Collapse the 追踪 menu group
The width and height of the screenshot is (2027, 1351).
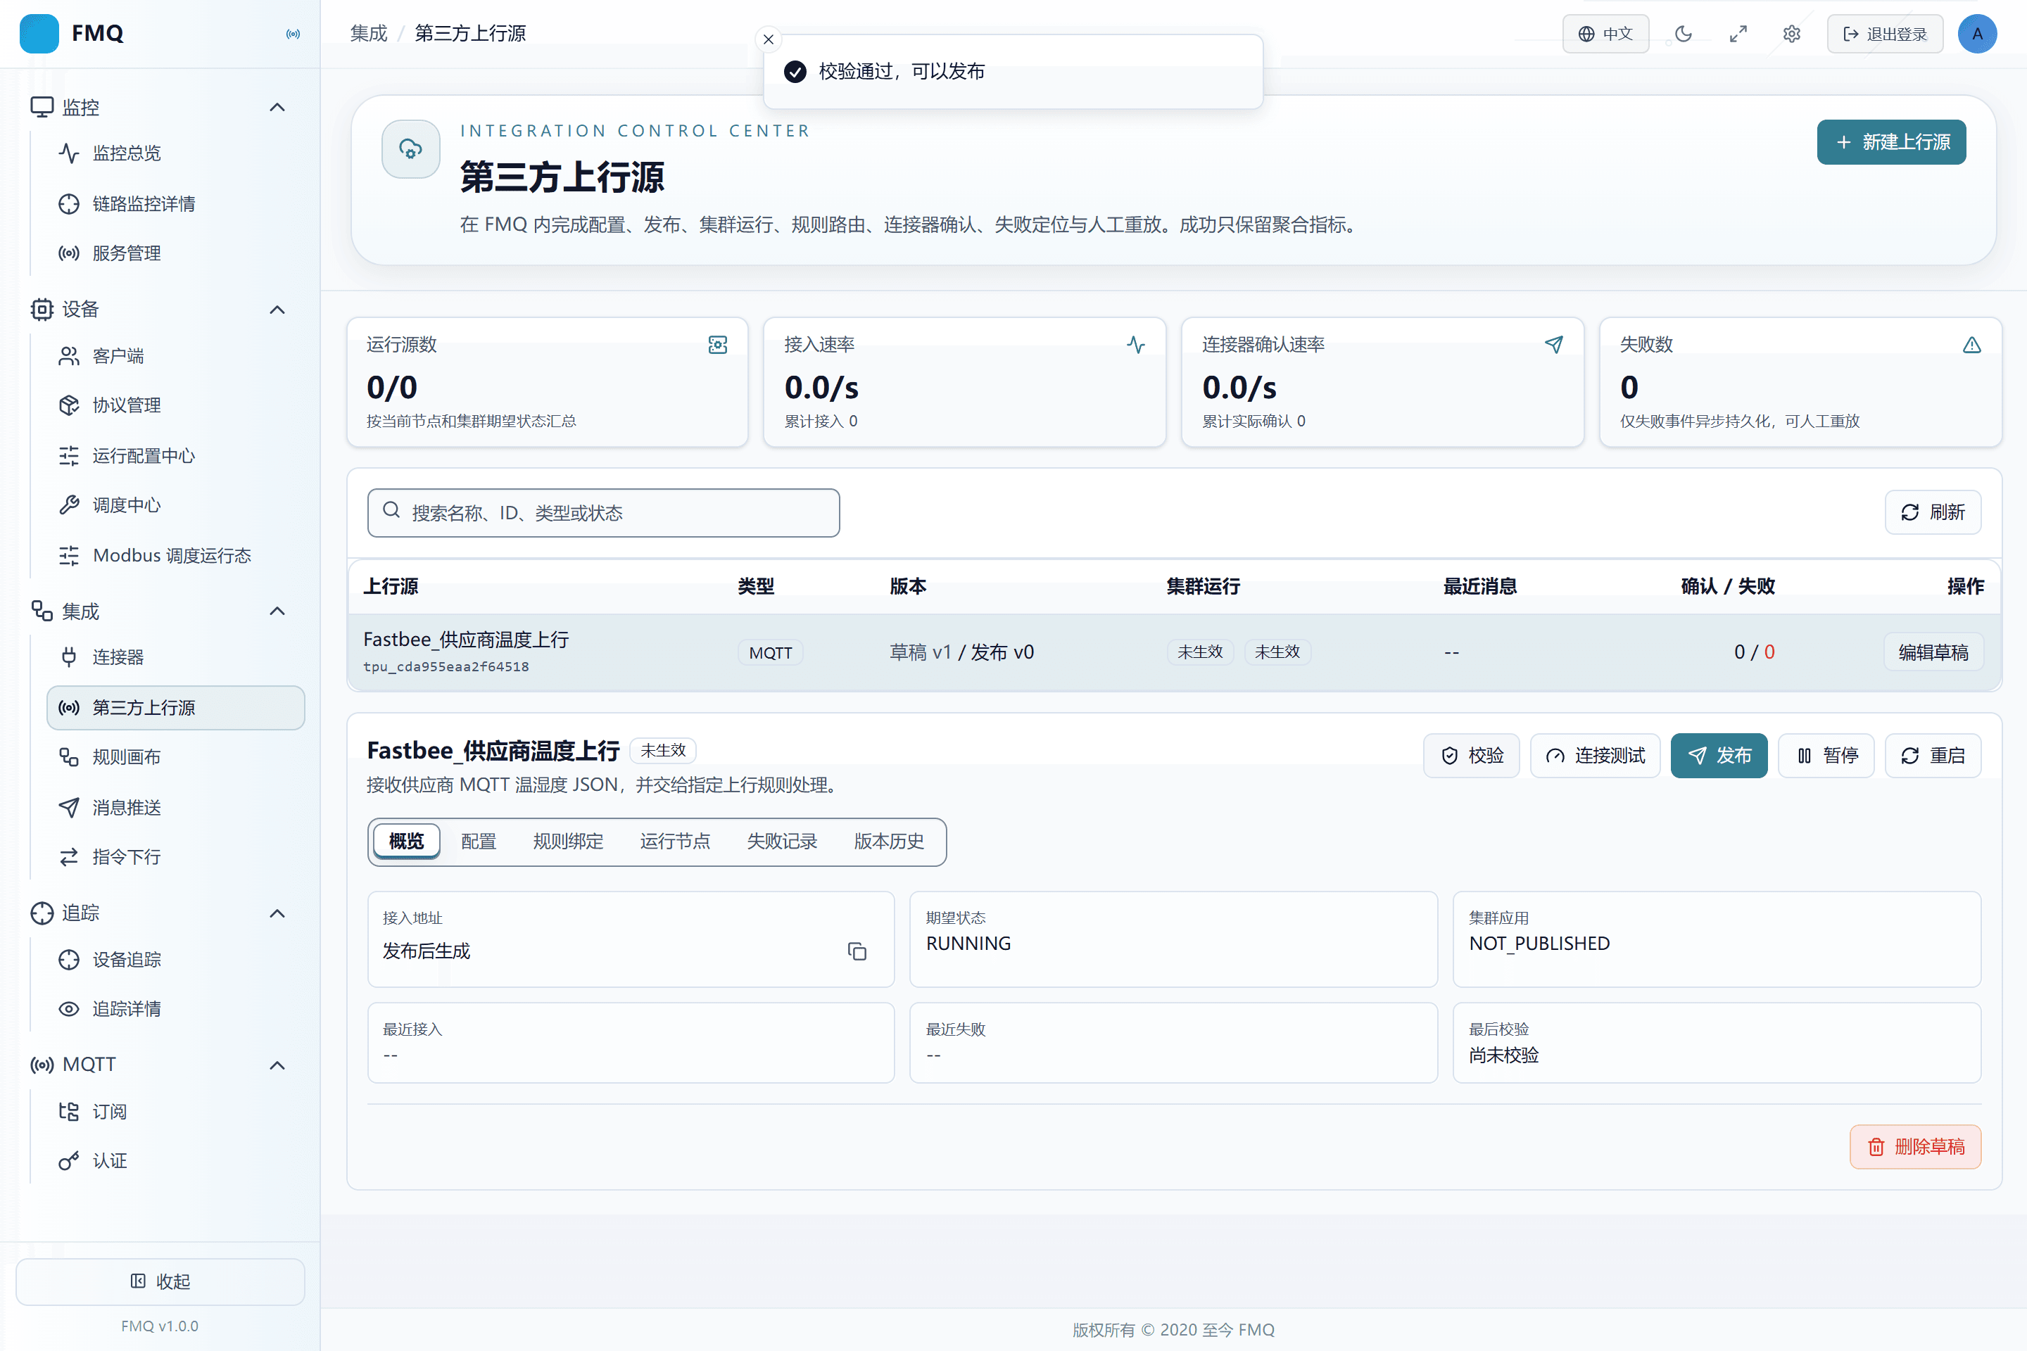[x=277, y=913]
